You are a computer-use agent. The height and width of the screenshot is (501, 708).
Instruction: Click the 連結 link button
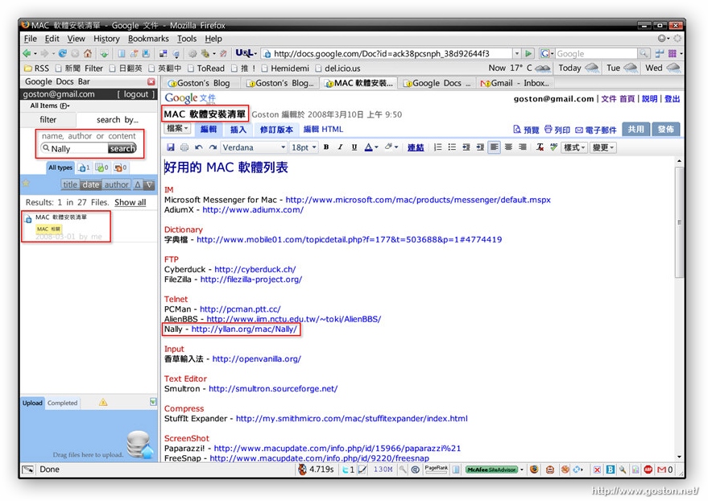416,147
